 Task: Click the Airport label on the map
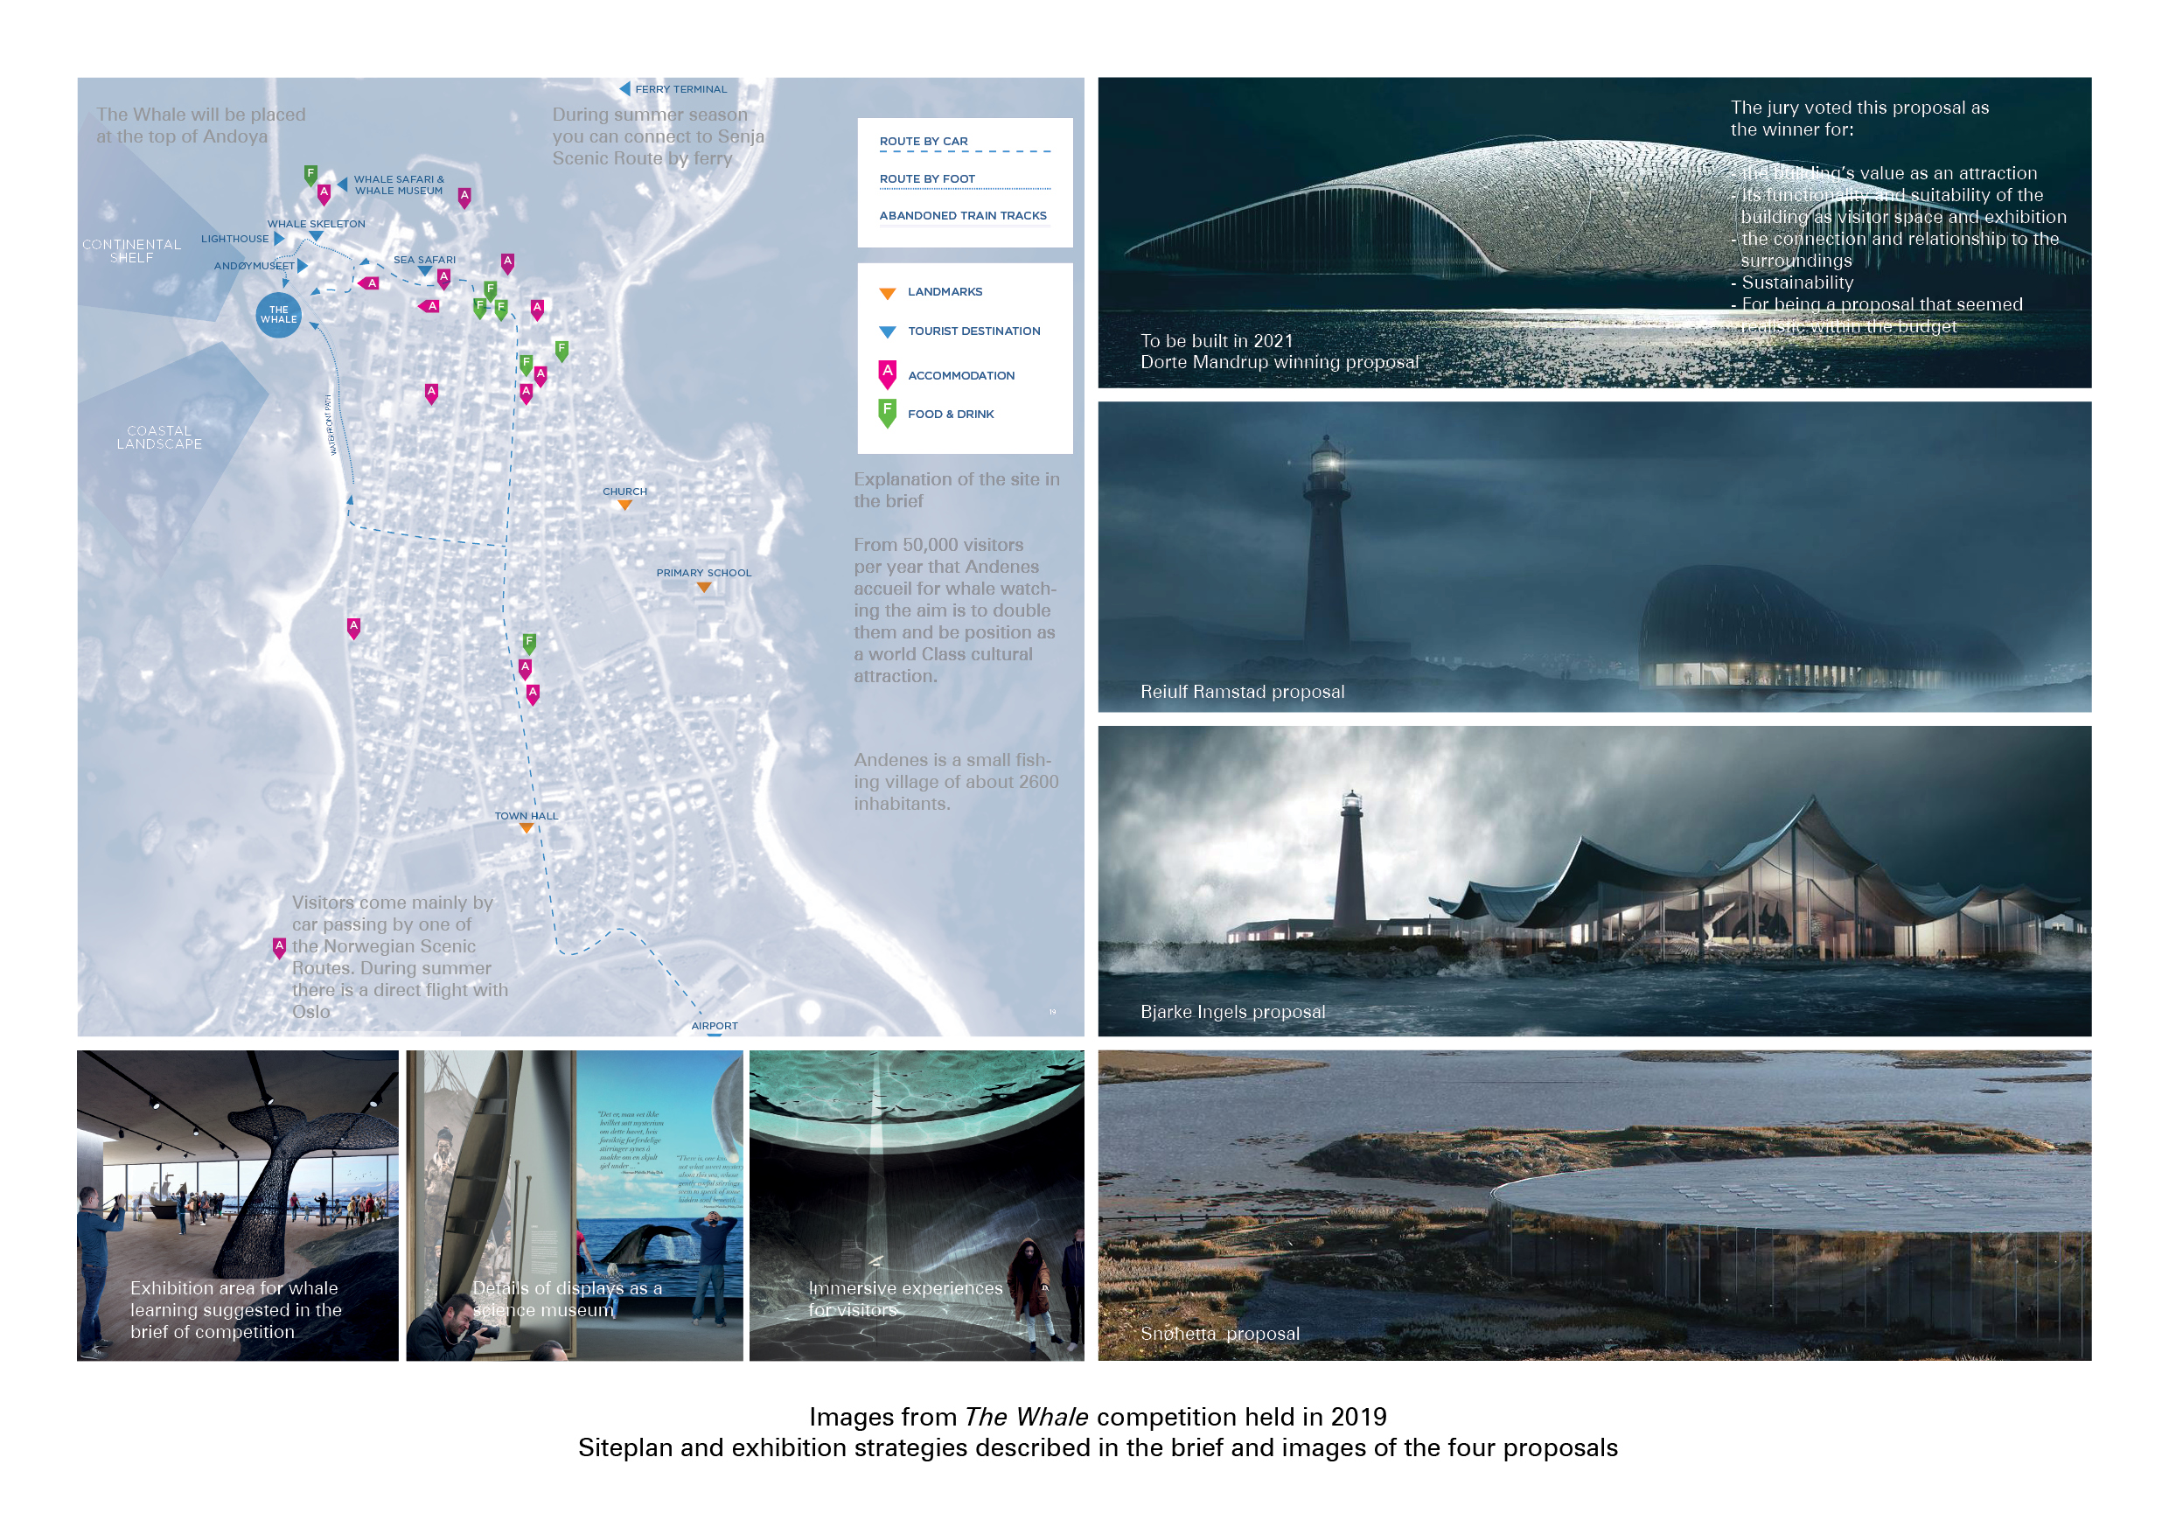715,1026
